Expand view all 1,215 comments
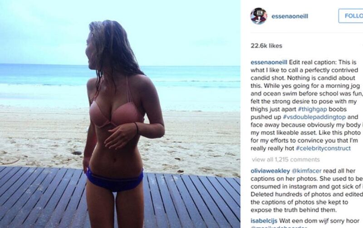 286,160
